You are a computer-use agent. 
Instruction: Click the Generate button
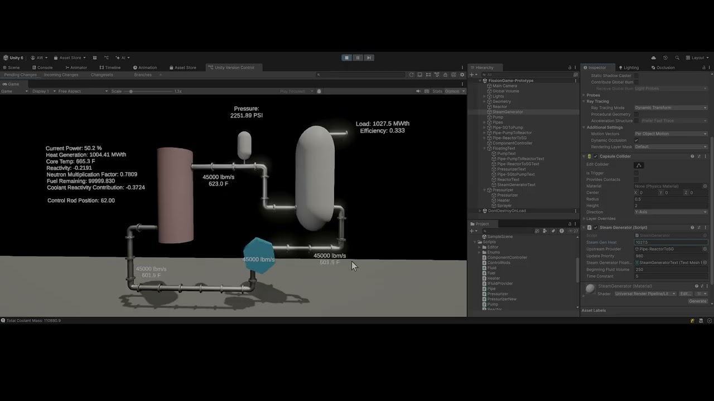(x=698, y=301)
